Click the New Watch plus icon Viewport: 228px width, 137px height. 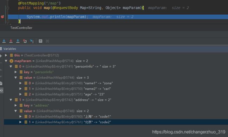pyautogui.click(x=1, y=56)
